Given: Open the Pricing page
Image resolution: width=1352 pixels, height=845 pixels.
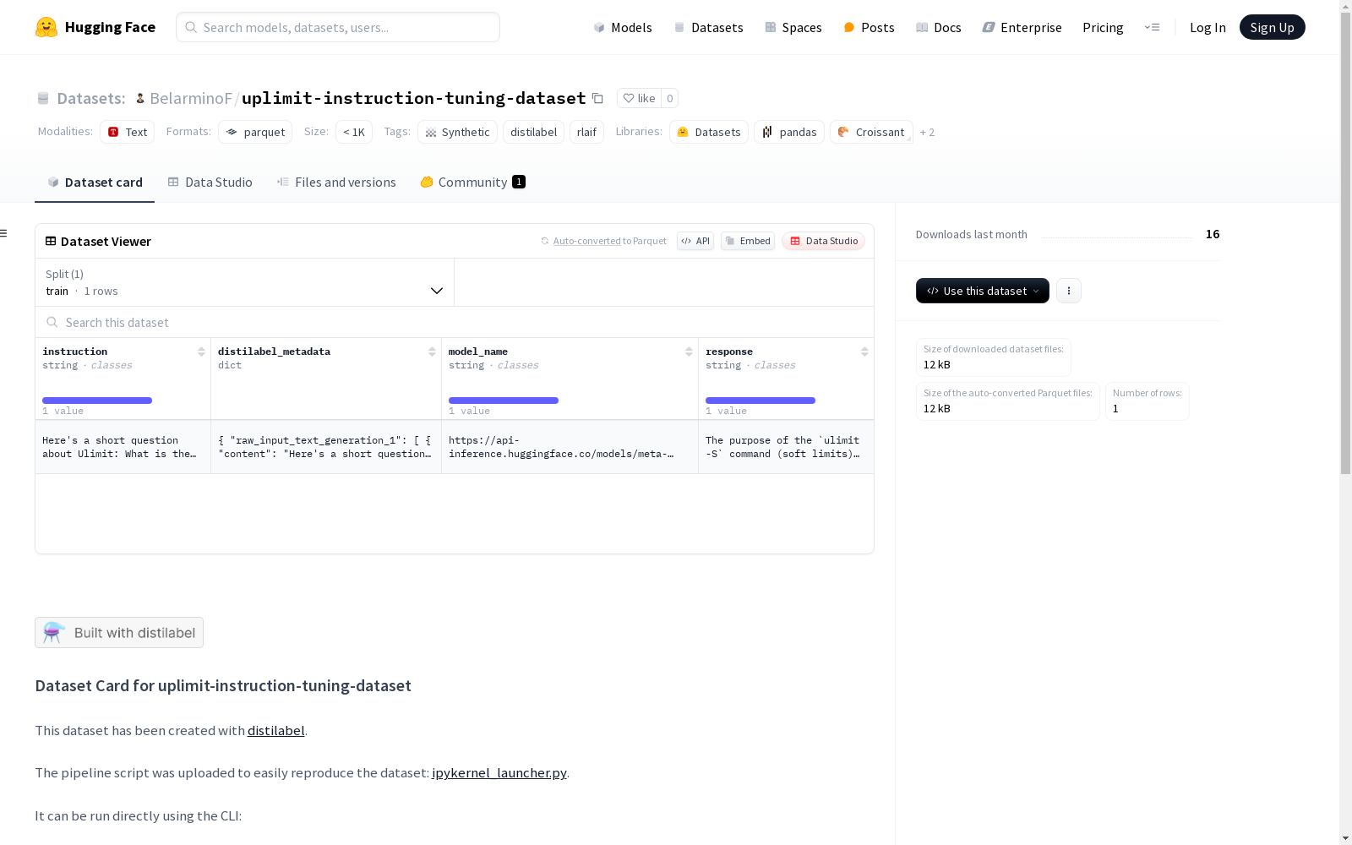Looking at the screenshot, I should 1103,27.
